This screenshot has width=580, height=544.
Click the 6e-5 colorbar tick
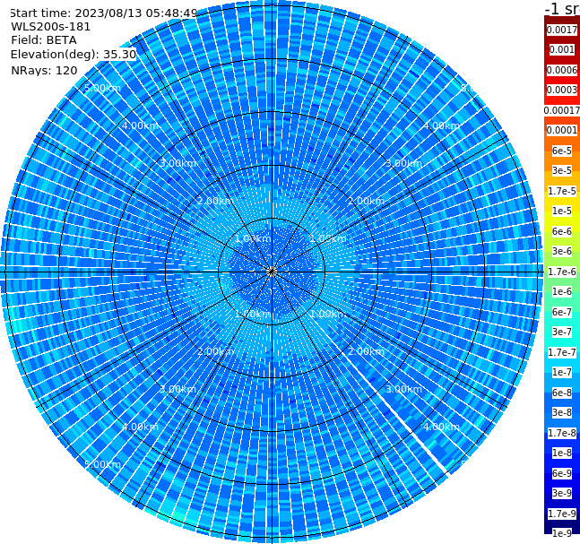(562, 151)
